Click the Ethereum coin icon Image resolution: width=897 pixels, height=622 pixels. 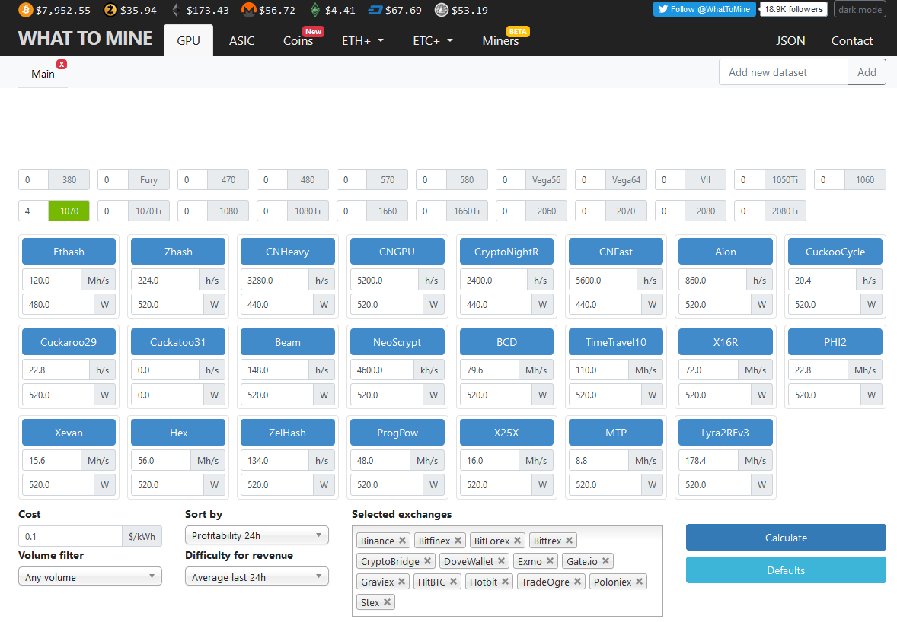(x=176, y=10)
